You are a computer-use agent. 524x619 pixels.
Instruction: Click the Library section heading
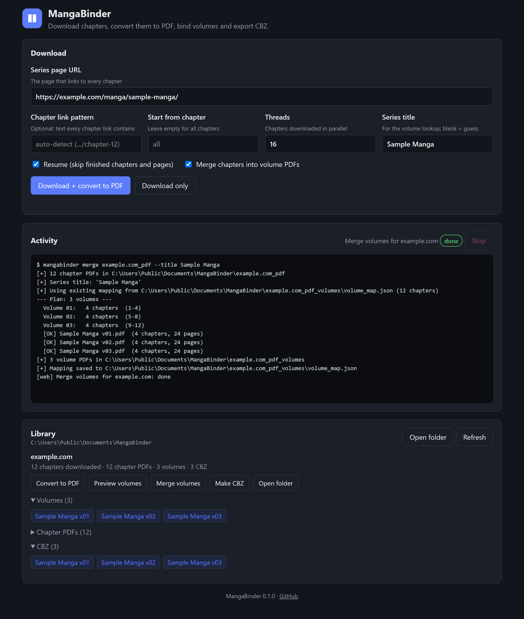(x=43, y=433)
